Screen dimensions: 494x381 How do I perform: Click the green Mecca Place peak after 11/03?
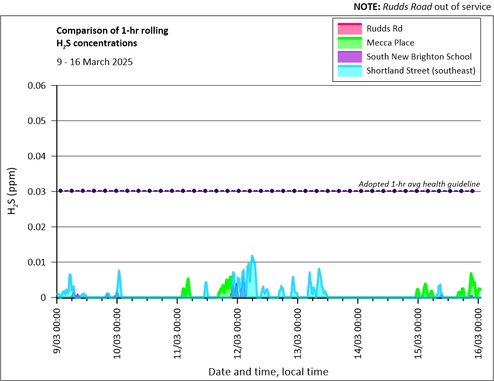(188, 280)
